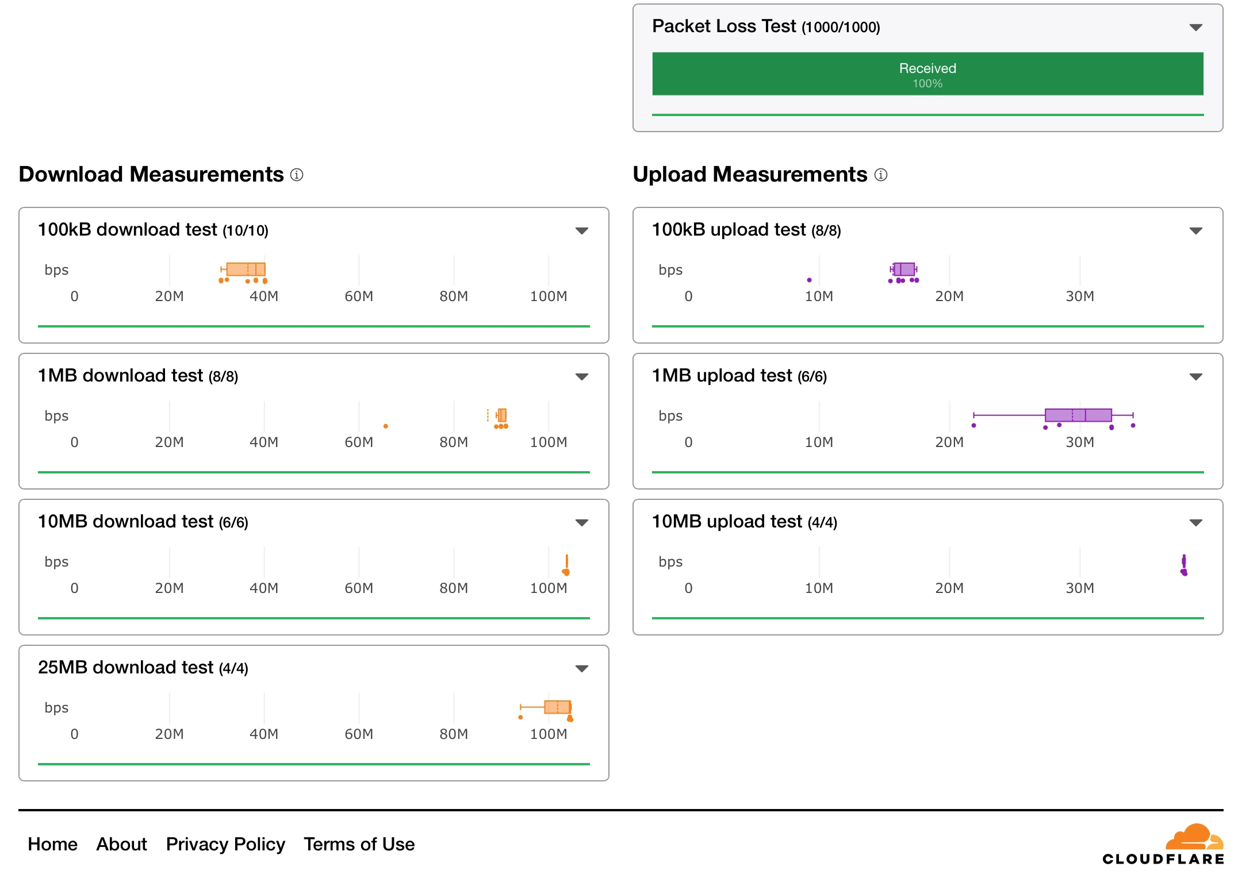Screen dimensions: 1242x886
Task: Click the green Received 100% bar
Action: 927,74
